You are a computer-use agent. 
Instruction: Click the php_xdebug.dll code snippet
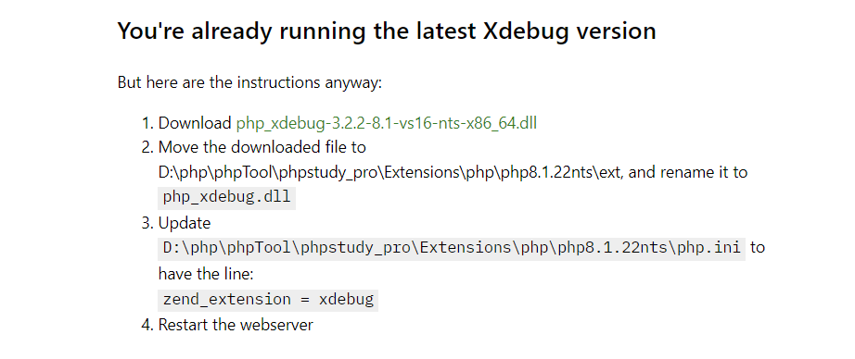pyautogui.click(x=227, y=197)
